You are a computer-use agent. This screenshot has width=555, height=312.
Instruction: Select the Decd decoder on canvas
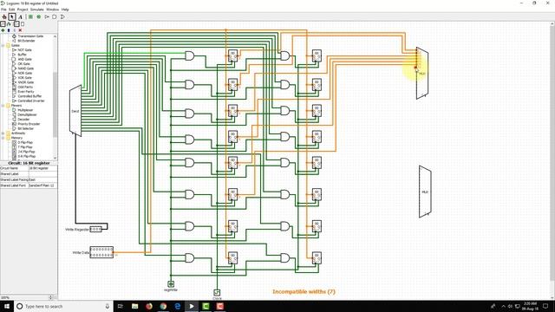point(75,111)
